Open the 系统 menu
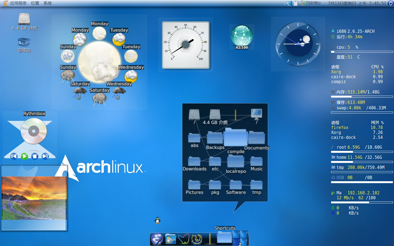This screenshot has width=394, height=246. (x=48, y=3)
